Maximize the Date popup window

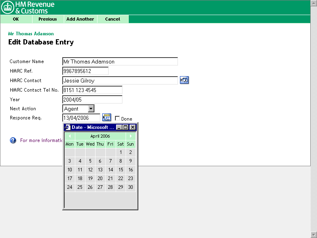click(x=125, y=127)
